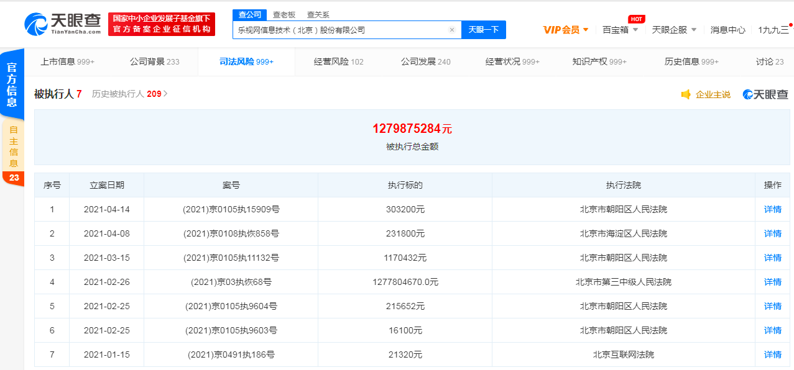Click the TianYanCha logo icon
Screen dimensions: 794x370
[x=36, y=24]
